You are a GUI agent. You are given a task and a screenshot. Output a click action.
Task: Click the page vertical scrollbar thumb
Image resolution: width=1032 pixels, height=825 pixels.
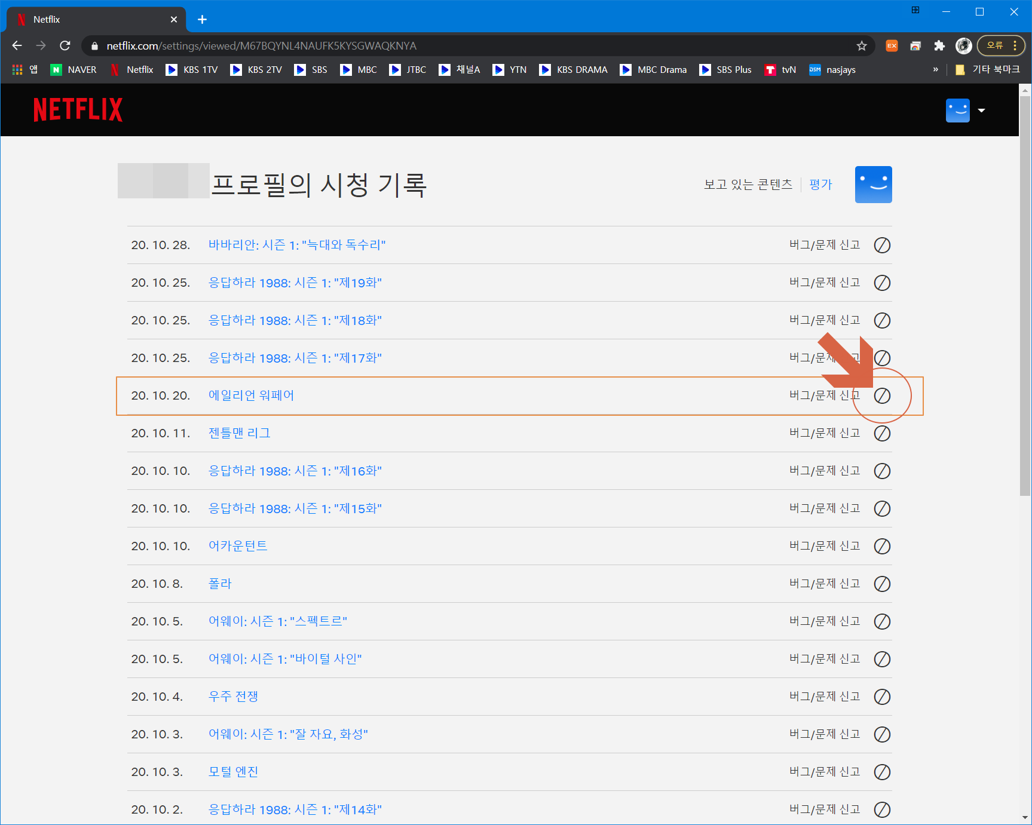point(1025,296)
